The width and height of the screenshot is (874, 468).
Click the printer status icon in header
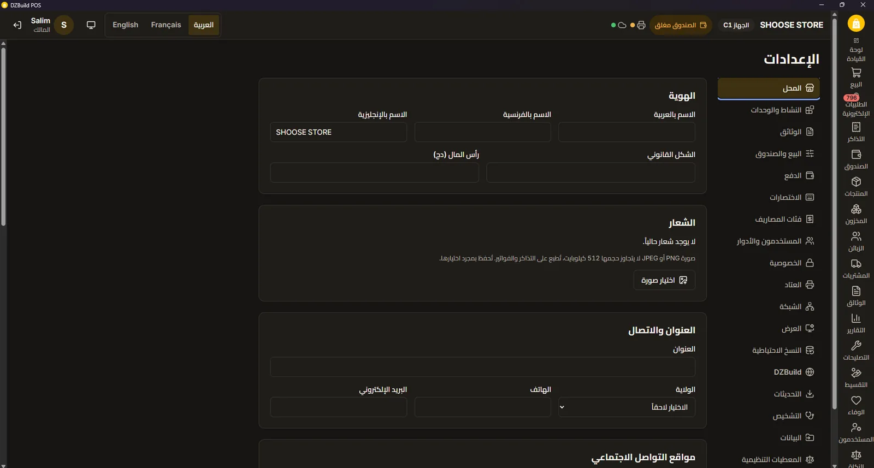[x=641, y=25]
